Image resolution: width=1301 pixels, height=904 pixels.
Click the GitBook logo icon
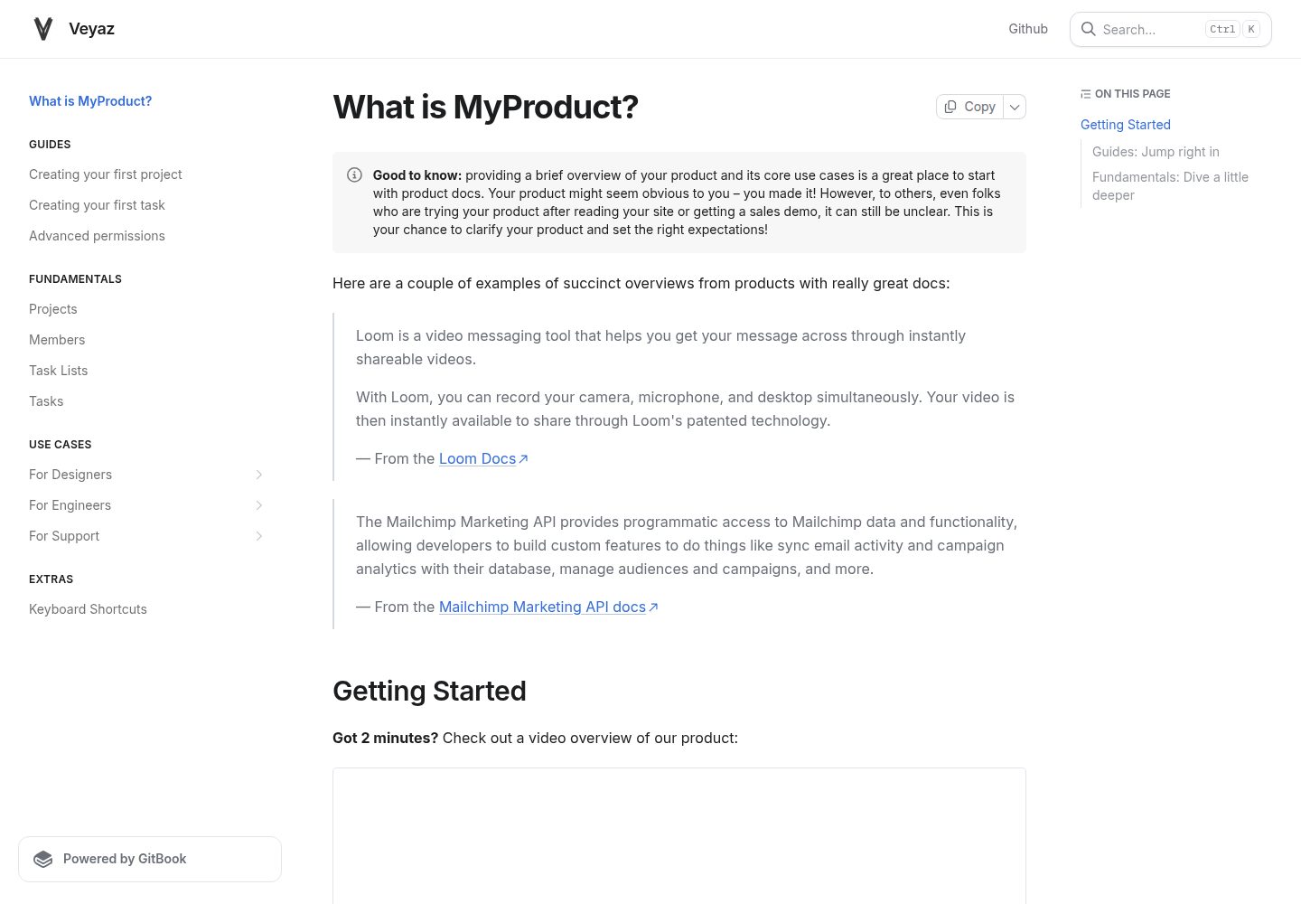[43, 859]
